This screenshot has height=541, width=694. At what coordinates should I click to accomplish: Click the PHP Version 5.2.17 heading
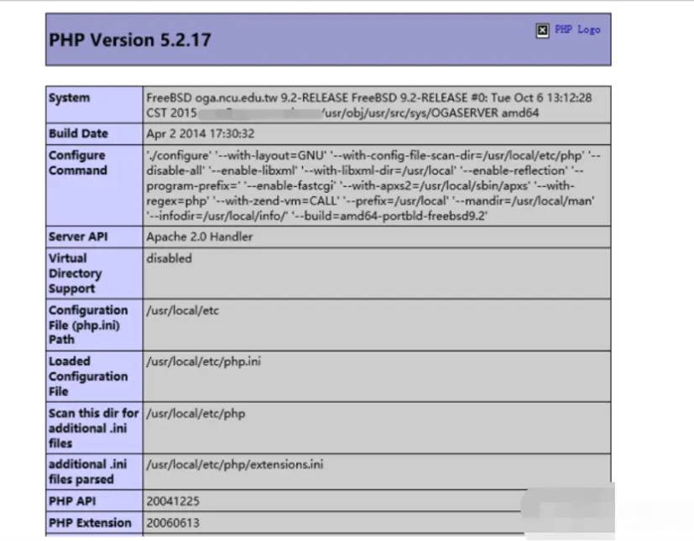coord(130,40)
